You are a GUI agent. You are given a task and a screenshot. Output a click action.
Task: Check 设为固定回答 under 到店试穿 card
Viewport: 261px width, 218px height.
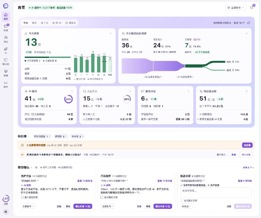(x=181, y=200)
